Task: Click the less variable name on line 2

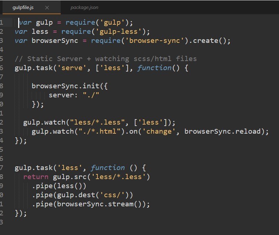Action: pos(40,32)
